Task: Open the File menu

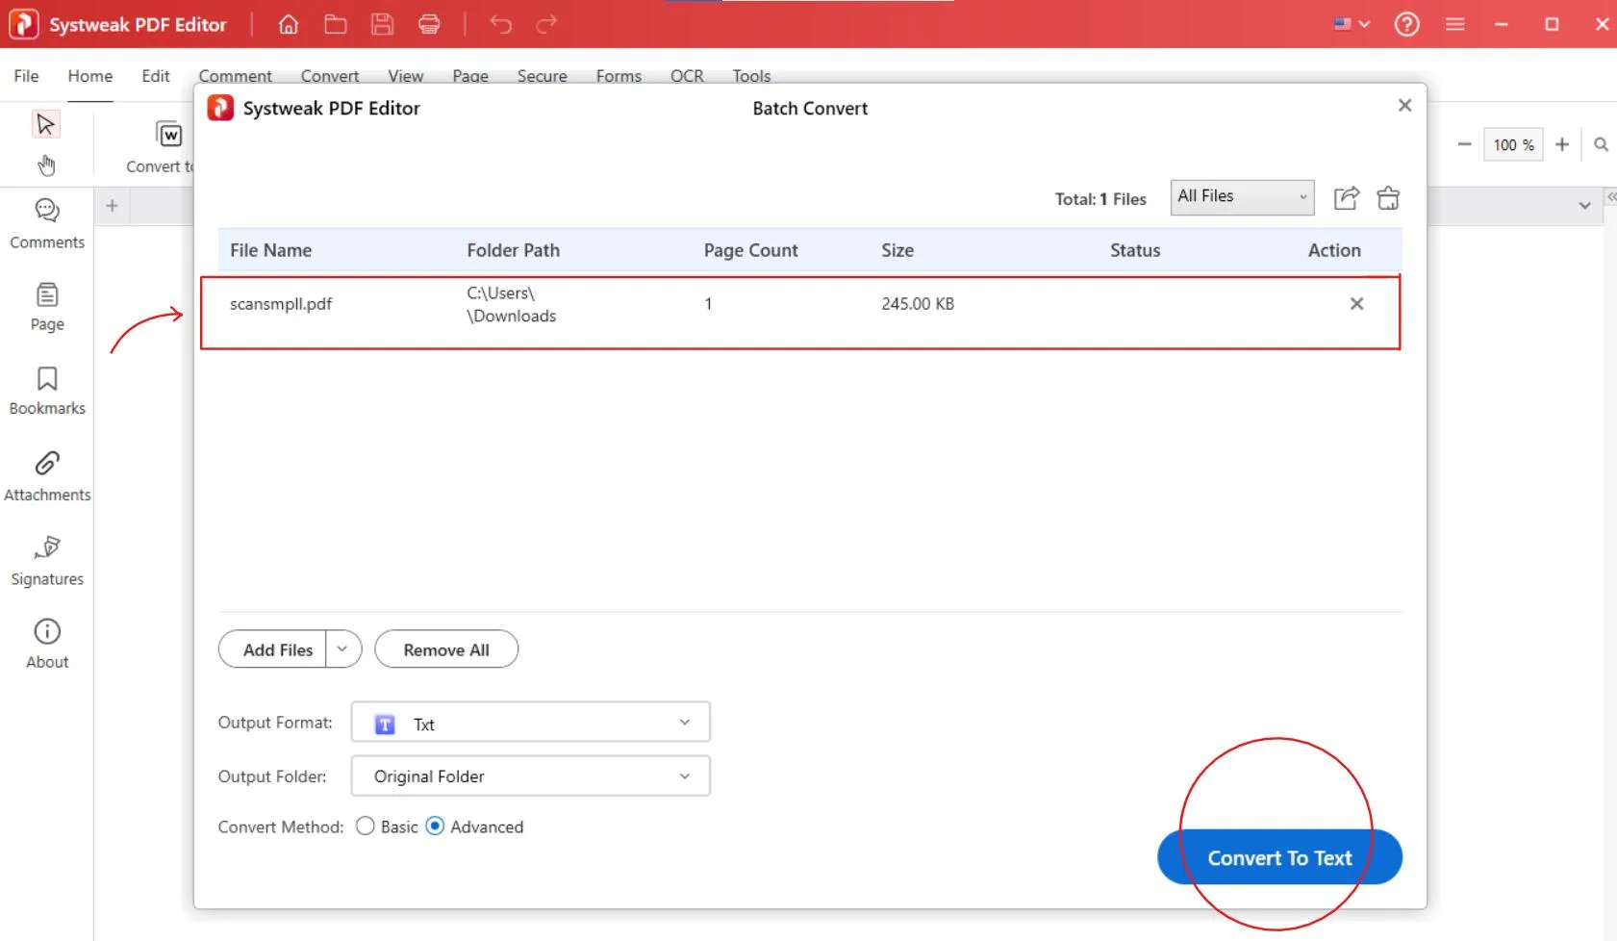Action: 26,76
